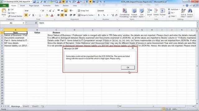
Task: Open Find & Select binoculars
Action: [190, 13]
